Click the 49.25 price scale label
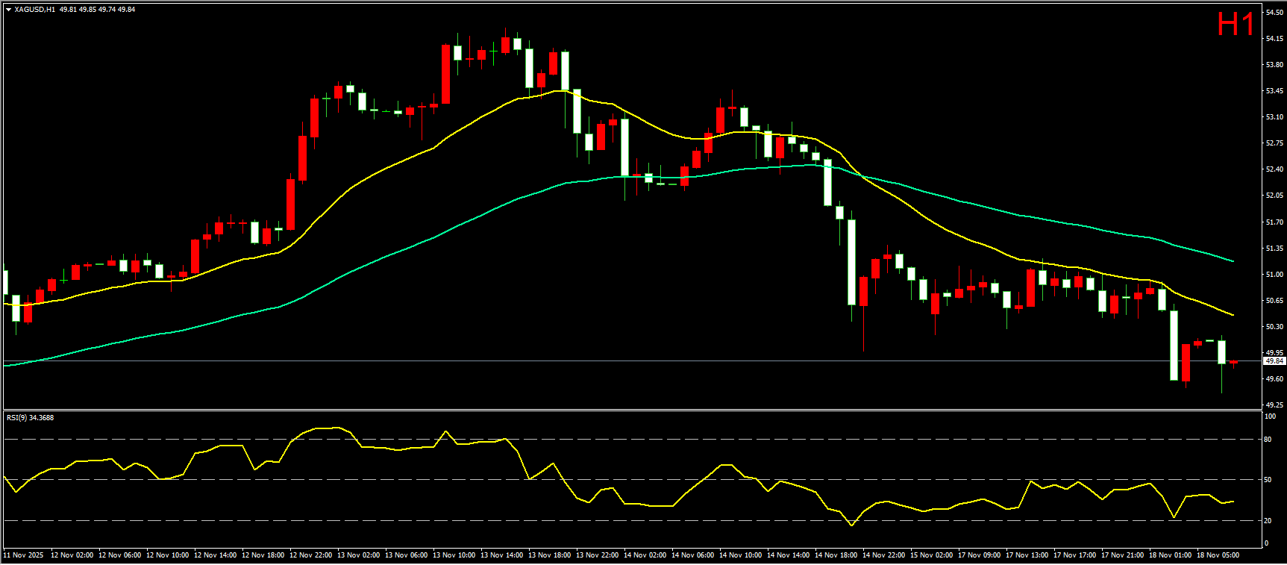This screenshot has width=1287, height=565. (1274, 405)
